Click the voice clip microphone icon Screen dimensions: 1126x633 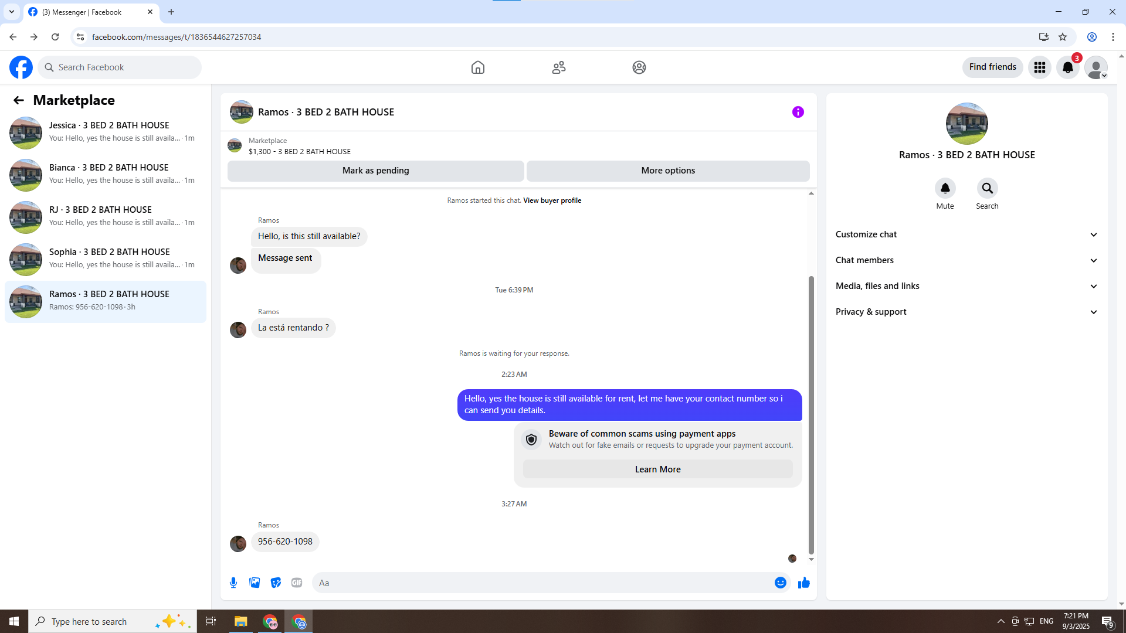[233, 583]
